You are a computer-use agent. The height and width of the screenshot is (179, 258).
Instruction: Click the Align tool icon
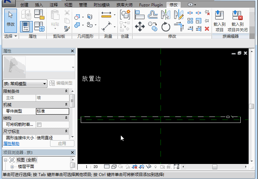pos(140,15)
